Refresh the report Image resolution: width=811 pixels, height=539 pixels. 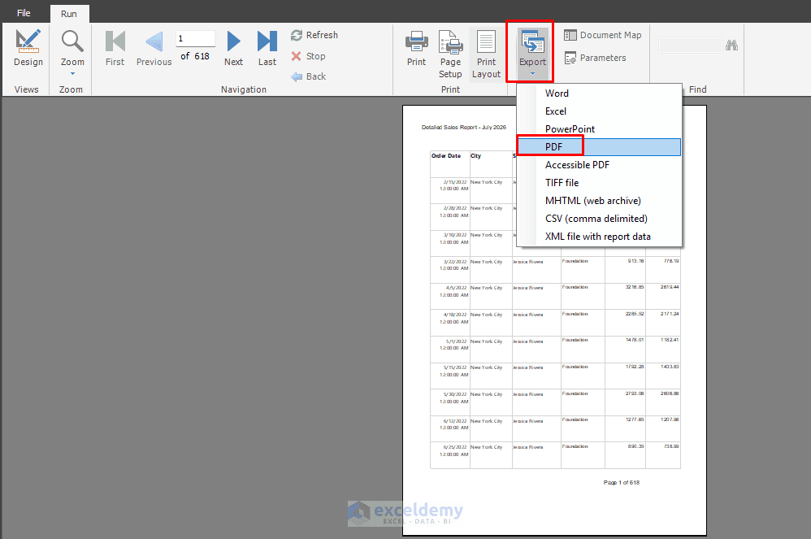314,35
